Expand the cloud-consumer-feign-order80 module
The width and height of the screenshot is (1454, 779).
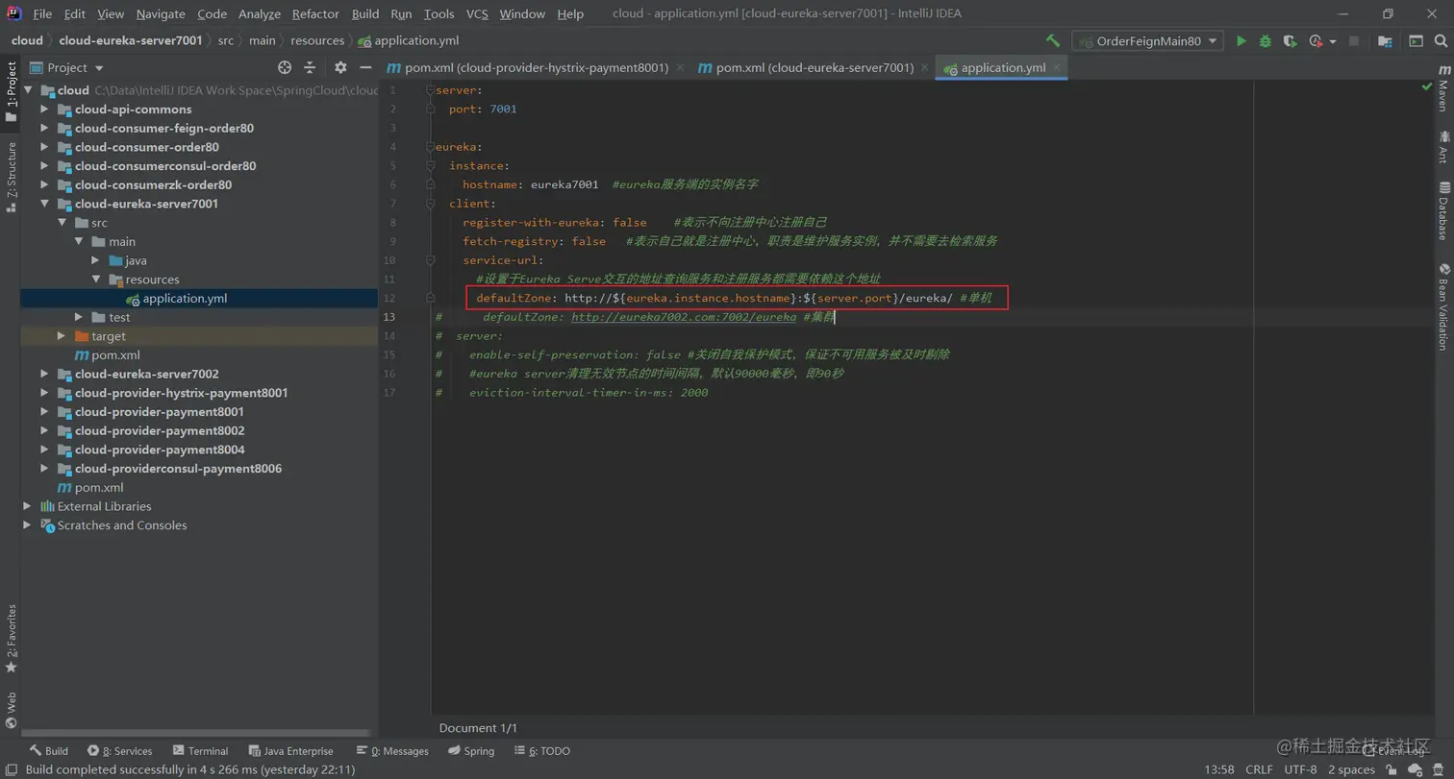click(x=44, y=128)
